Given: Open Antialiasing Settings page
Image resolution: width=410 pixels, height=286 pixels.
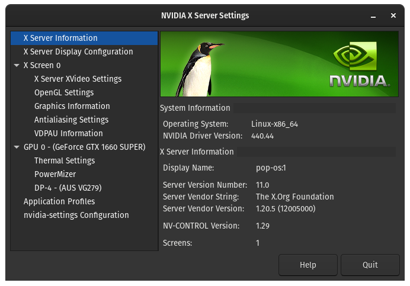Looking at the screenshot, I should [71, 120].
